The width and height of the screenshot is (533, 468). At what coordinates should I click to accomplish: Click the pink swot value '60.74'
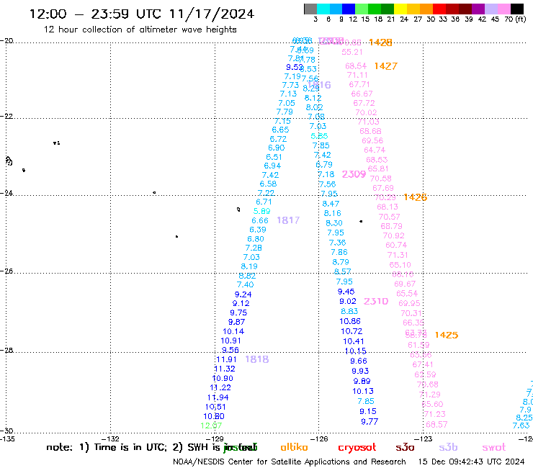pyautogui.click(x=396, y=245)
